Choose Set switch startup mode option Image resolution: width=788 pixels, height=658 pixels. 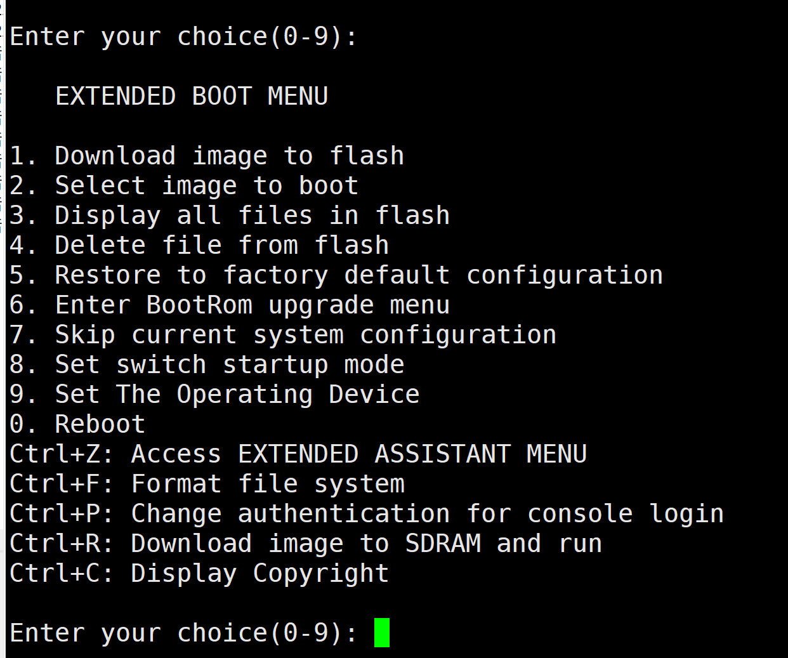(207, 365)
